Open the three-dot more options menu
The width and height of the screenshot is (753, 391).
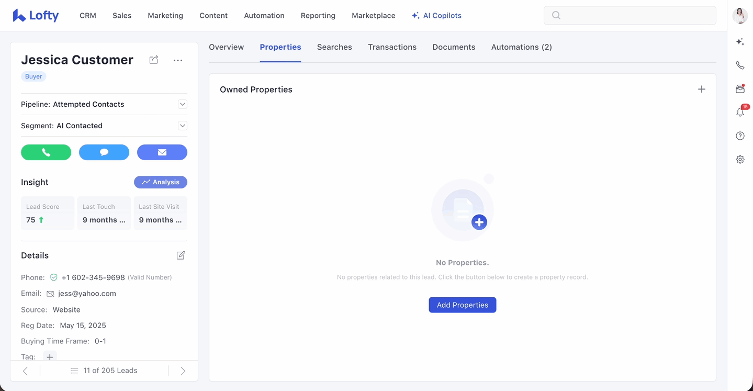coord(178,60)
